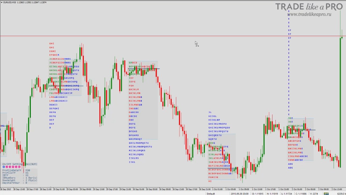Click pink circle button number 5
The image size is (346, 195).
16,167
